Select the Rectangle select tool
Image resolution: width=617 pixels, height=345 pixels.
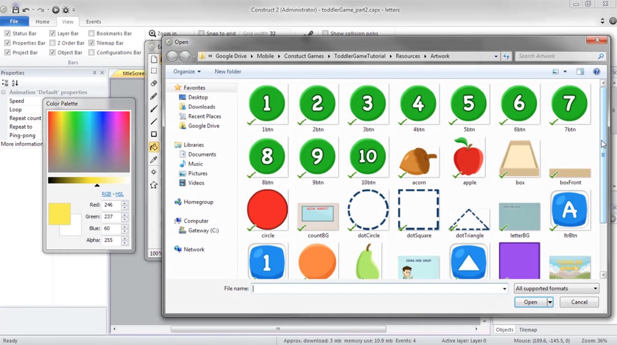[x=154, y=71]
